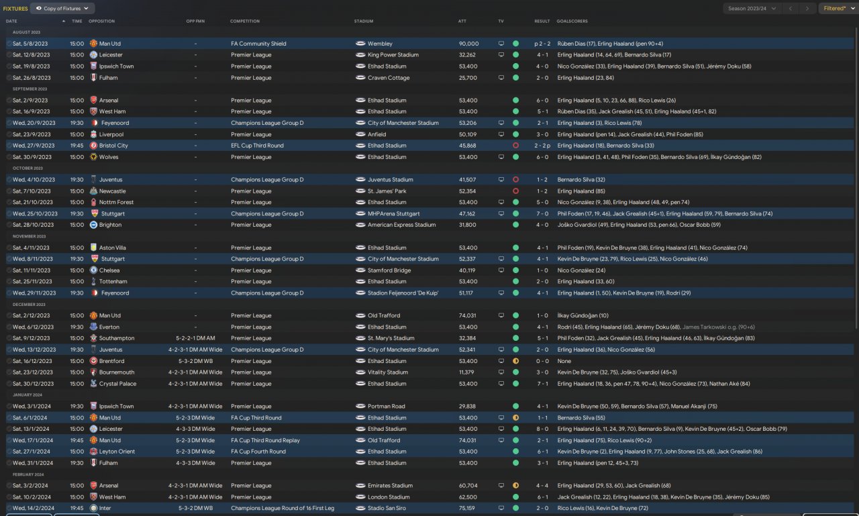Sort fixtures by the Stadium column header

coord(364,21)
